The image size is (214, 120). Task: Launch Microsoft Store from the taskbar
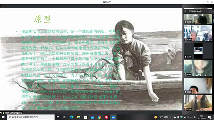click(x=86, y=117)
